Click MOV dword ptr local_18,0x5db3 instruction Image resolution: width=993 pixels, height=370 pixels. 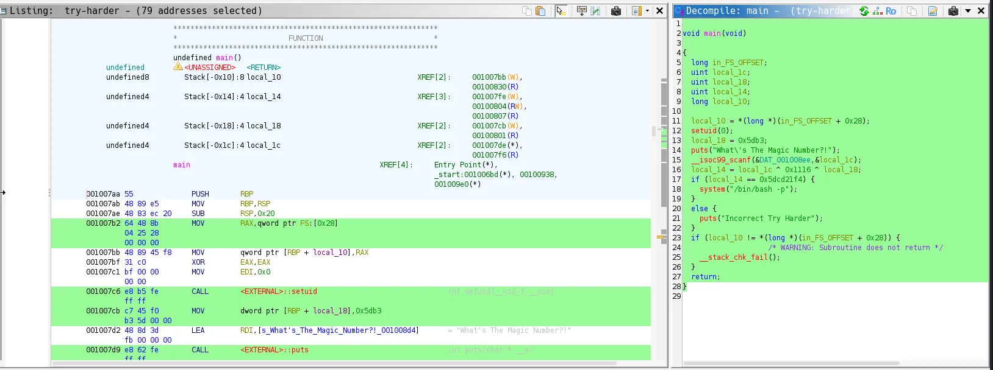287,311
